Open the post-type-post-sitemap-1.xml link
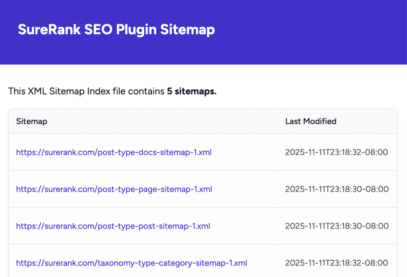 click(x=113, y=226)
